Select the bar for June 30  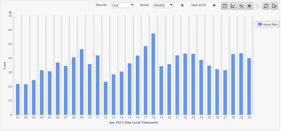pyautogui.click(x=249, y=86)
